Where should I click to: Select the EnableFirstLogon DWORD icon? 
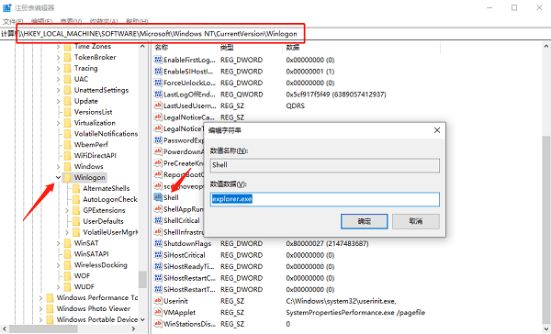pyautogui.click(x=158, y=60)
